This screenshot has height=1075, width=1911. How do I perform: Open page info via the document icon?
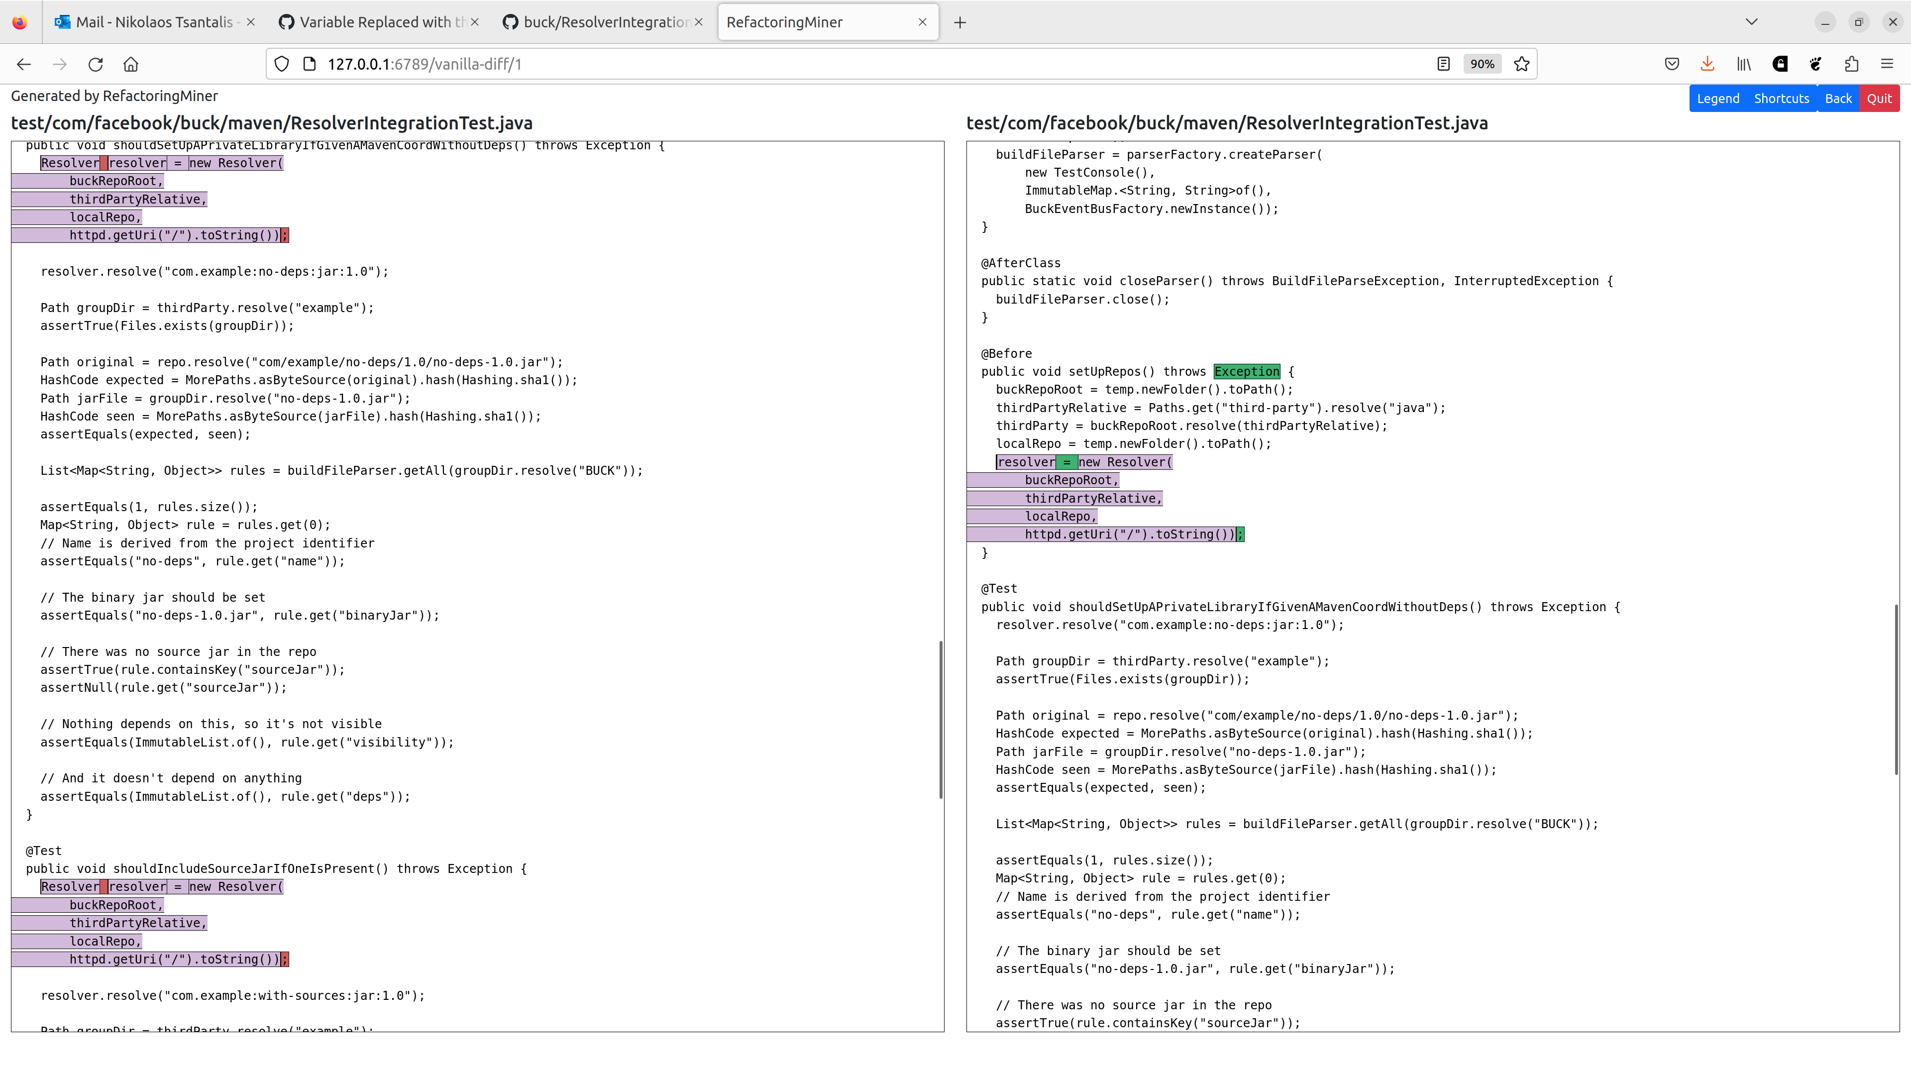[x=310, y=64]
